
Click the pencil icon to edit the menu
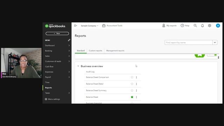coord(69,40)
